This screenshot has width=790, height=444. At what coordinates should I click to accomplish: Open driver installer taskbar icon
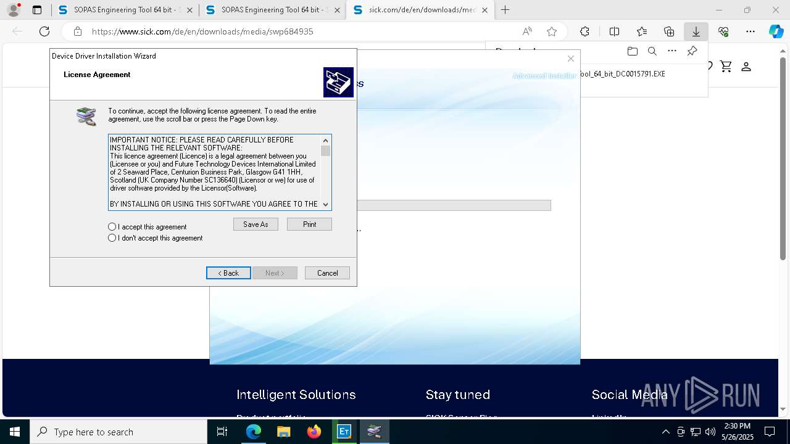375,432
